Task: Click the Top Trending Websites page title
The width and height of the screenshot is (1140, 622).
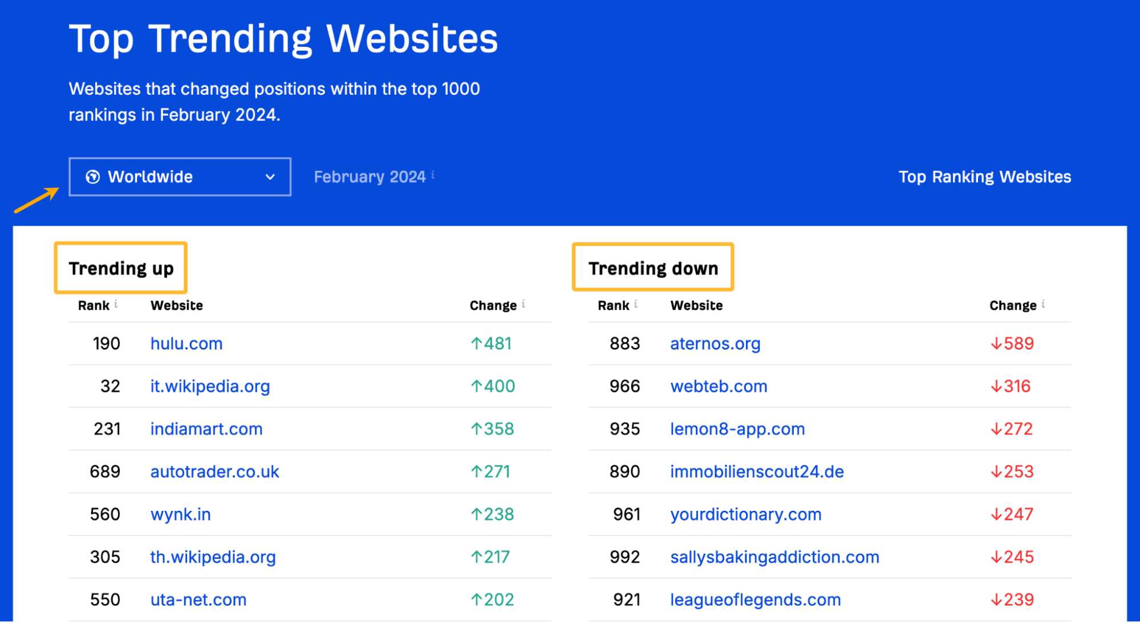Action: pos(283,38)
